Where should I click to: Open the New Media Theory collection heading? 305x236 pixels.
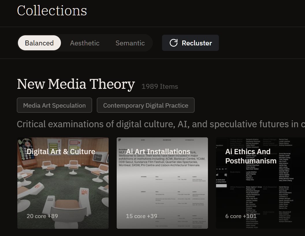click(76, 84)
